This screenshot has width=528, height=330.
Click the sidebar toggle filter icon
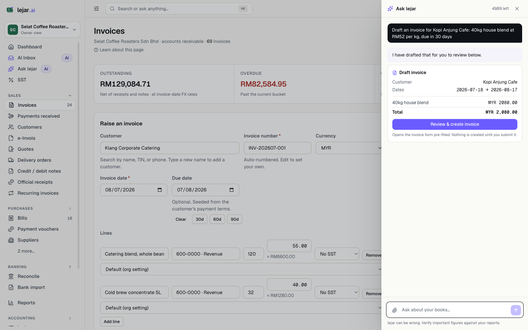[x=96, y=9]
